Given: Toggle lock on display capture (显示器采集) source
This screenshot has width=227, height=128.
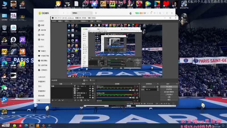Looking at the screenshot, I should point(93,98).
